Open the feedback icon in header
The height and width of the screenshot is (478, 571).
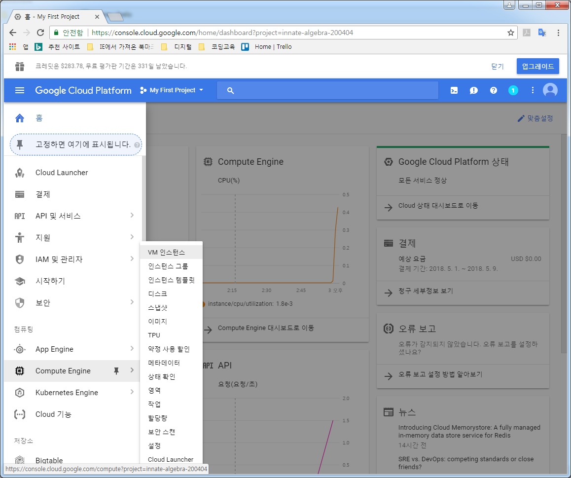point(474,90)
